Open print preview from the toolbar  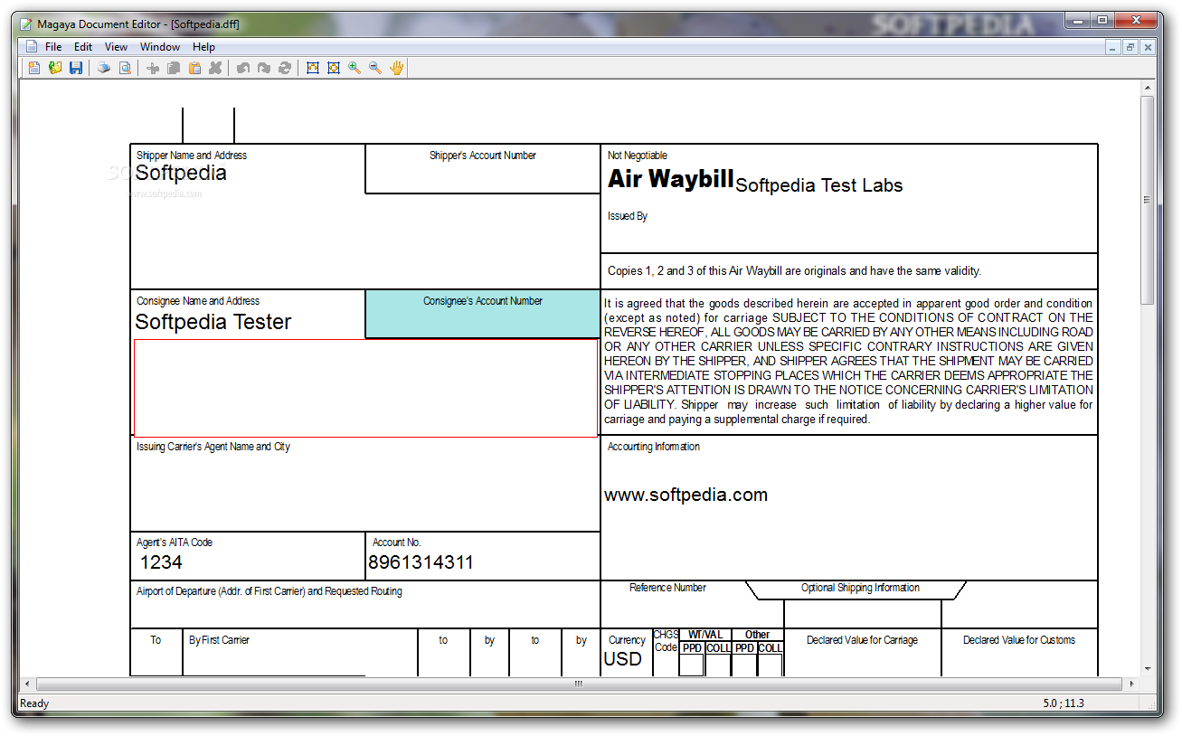tap(125, 68)
